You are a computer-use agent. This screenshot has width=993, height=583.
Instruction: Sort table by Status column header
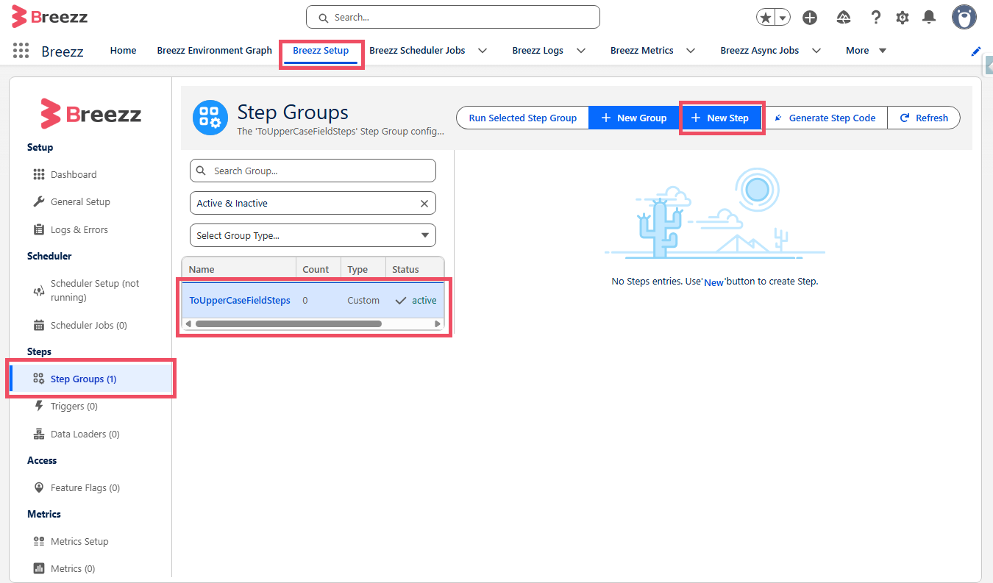pyautogui.click(x=414, y=269)
